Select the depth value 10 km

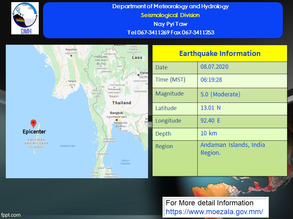tap(209, 133)
